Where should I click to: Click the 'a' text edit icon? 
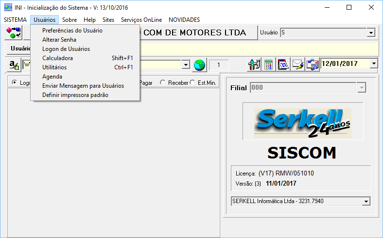tap(14, 65)
